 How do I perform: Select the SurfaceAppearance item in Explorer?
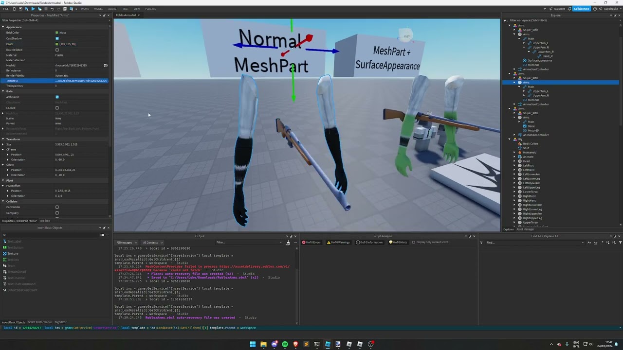coord(540,61)
